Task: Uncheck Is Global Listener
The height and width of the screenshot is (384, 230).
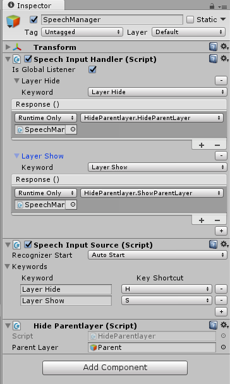Action: coord(93,69)
